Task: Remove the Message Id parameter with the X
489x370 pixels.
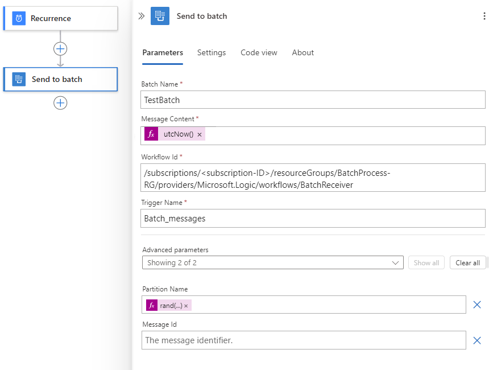Action: coord(477,340)
